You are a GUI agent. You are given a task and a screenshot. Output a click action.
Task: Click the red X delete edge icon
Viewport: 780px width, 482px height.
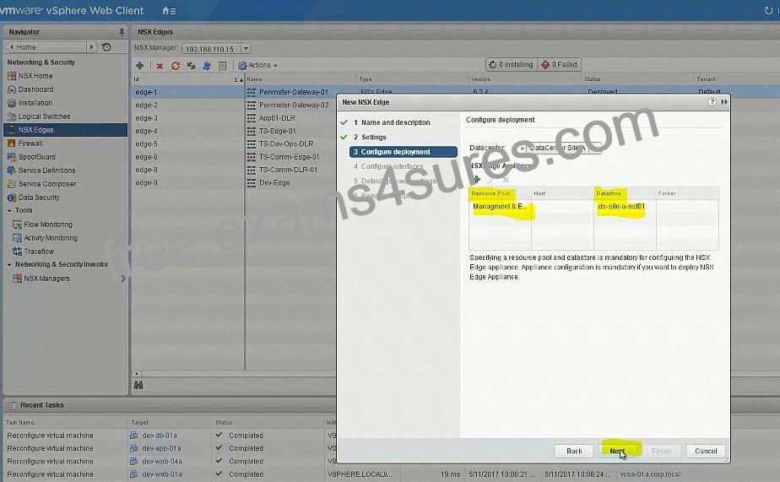click(x=160, y=66)
